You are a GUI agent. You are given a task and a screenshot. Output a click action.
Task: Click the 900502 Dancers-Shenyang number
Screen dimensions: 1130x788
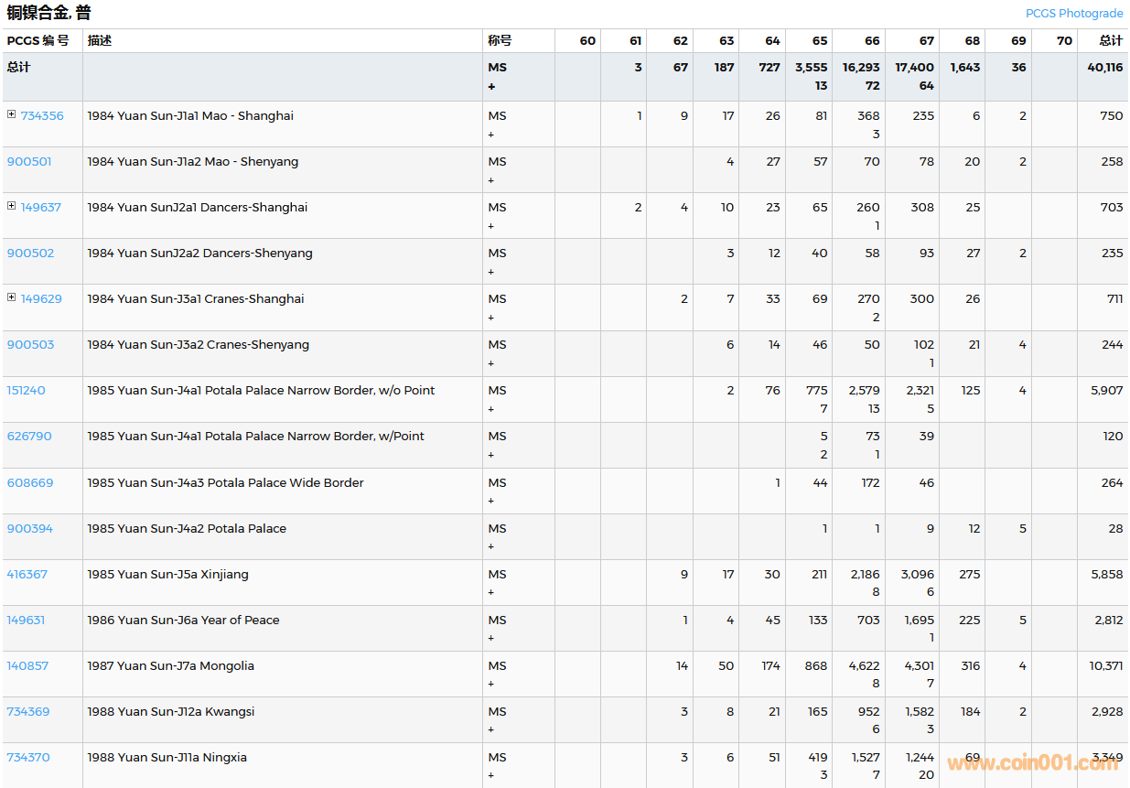30,254
